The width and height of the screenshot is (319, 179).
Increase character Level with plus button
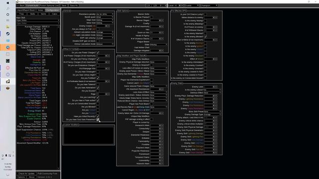tap(179, 5)
